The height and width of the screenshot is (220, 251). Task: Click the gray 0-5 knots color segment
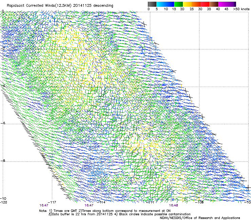click(x=152, y=4)
